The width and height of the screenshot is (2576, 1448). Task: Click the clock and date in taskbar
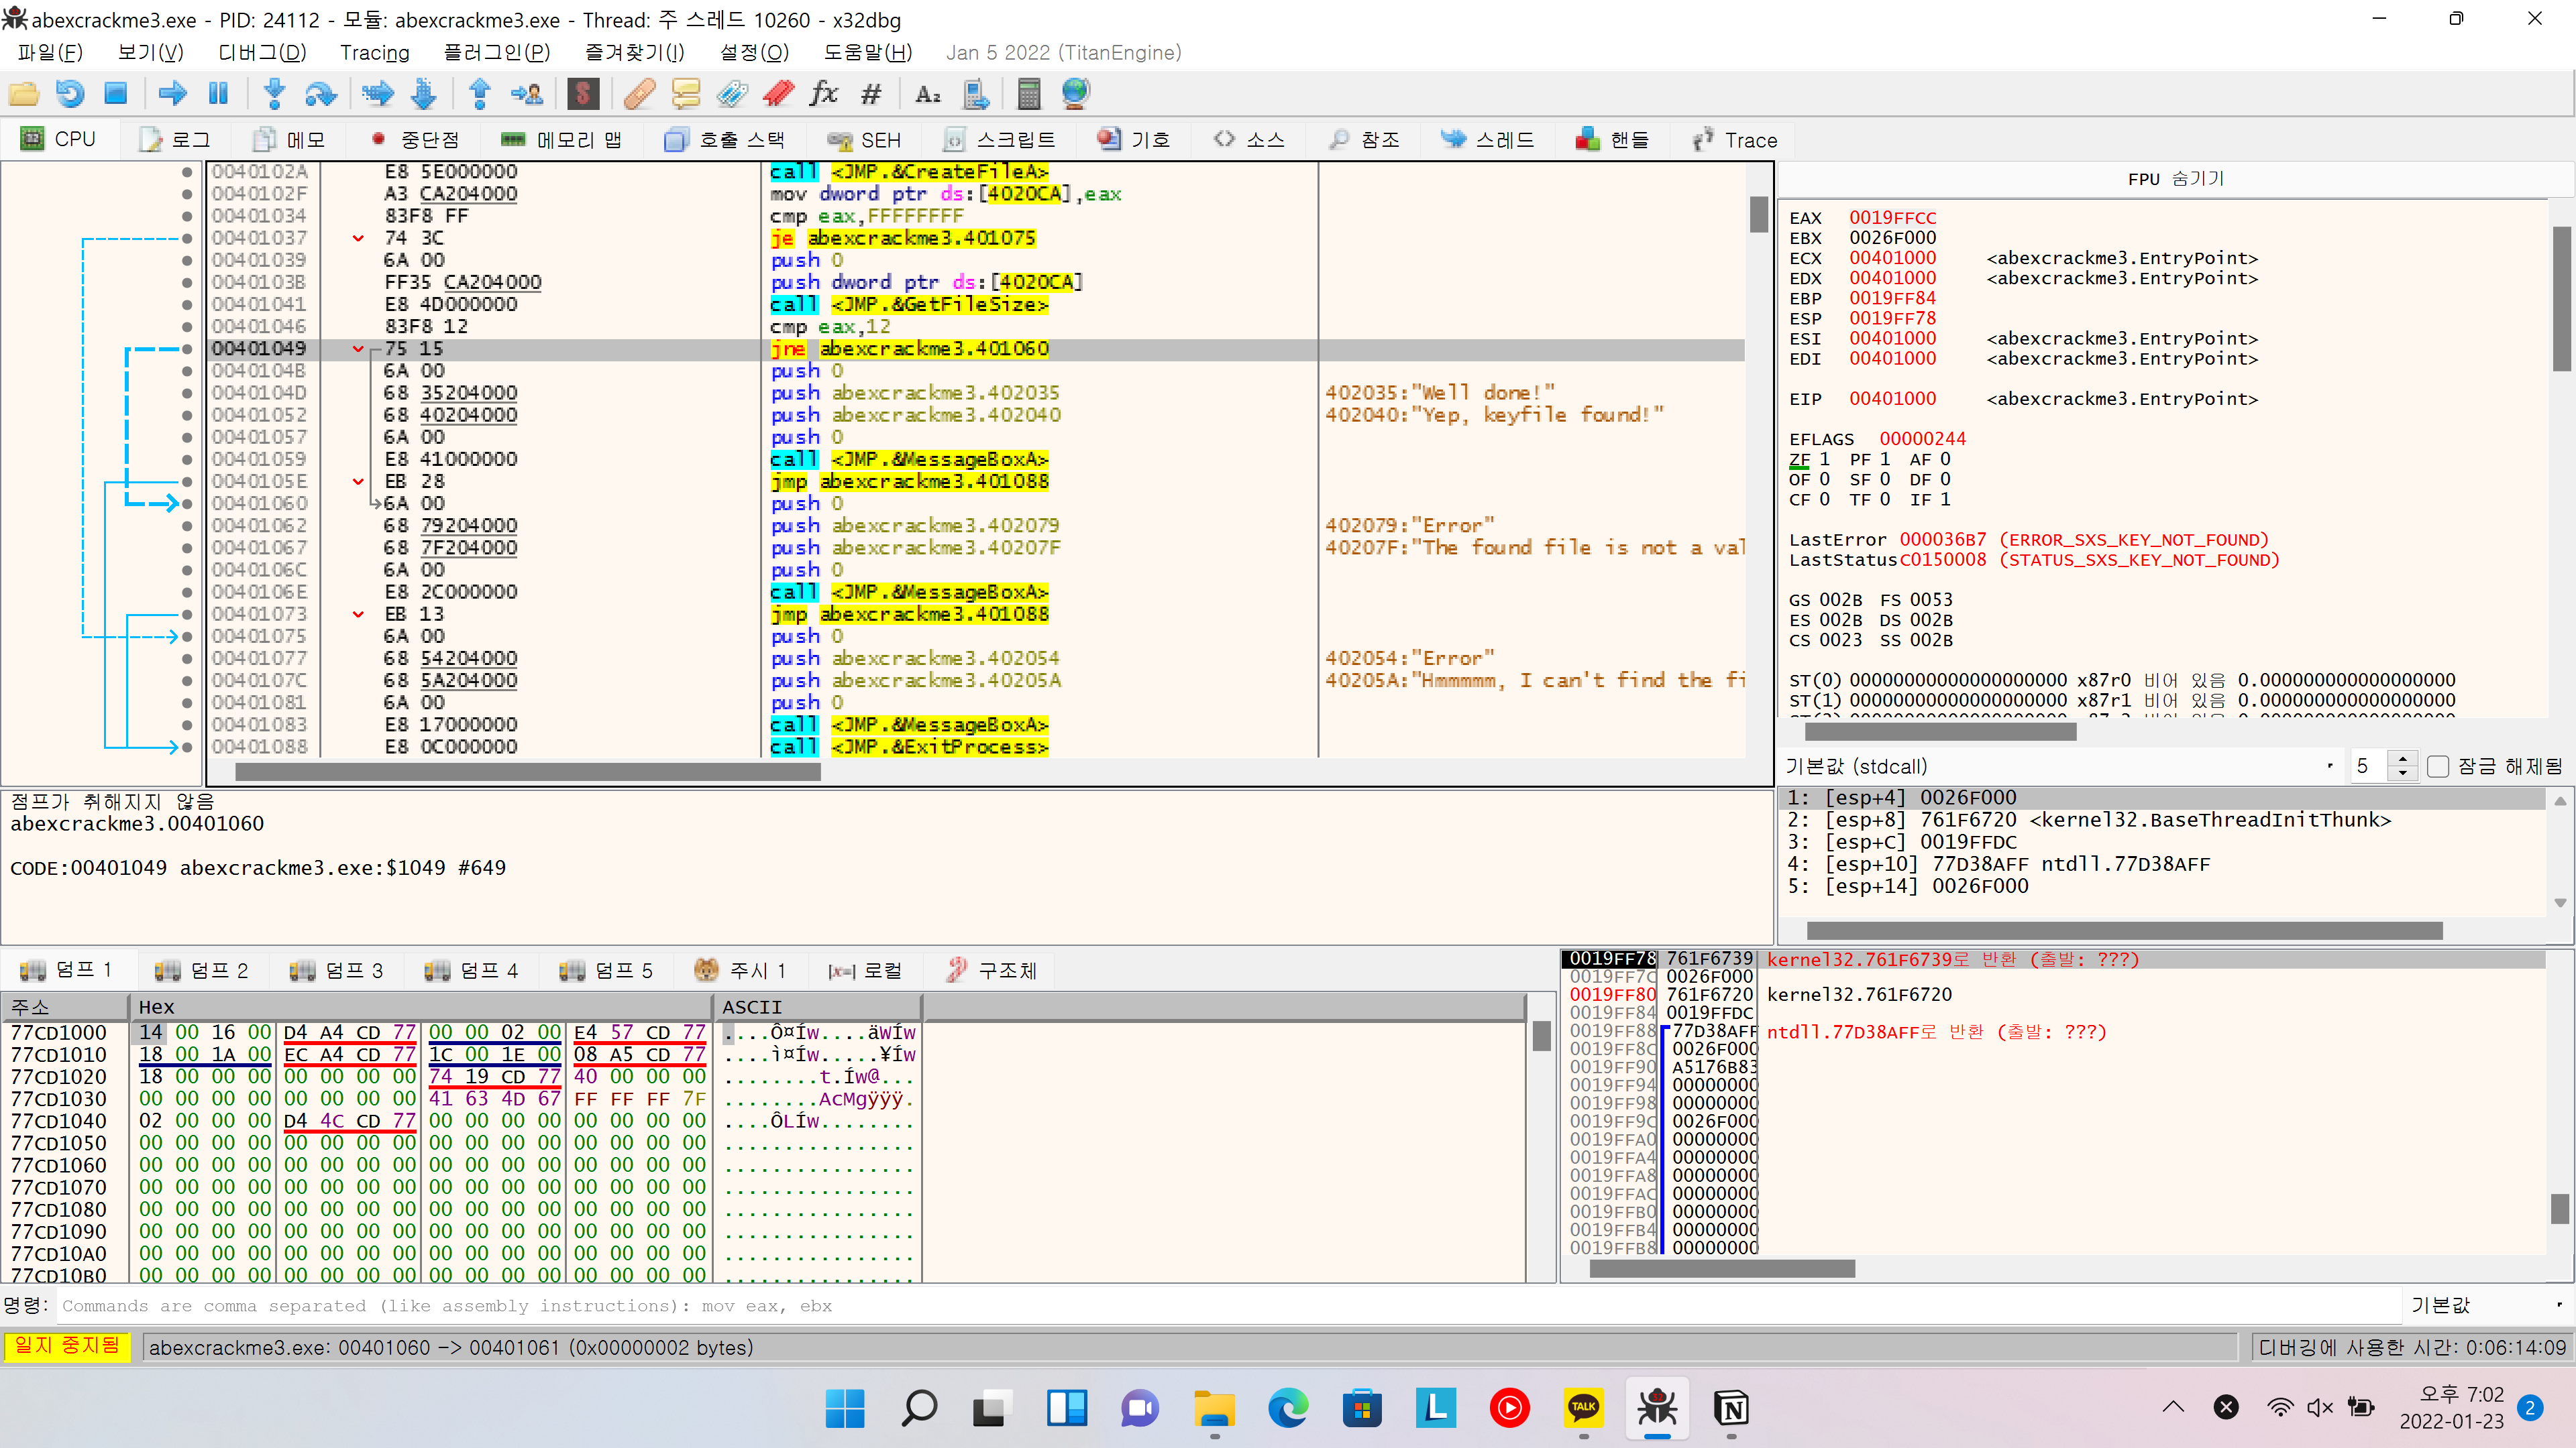[x=2452, y=1408]
